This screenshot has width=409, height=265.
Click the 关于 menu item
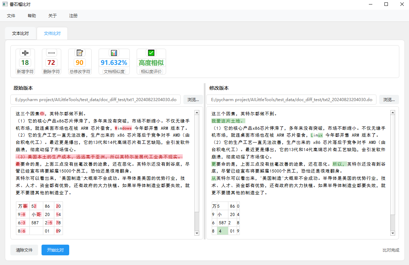(52, 16)
